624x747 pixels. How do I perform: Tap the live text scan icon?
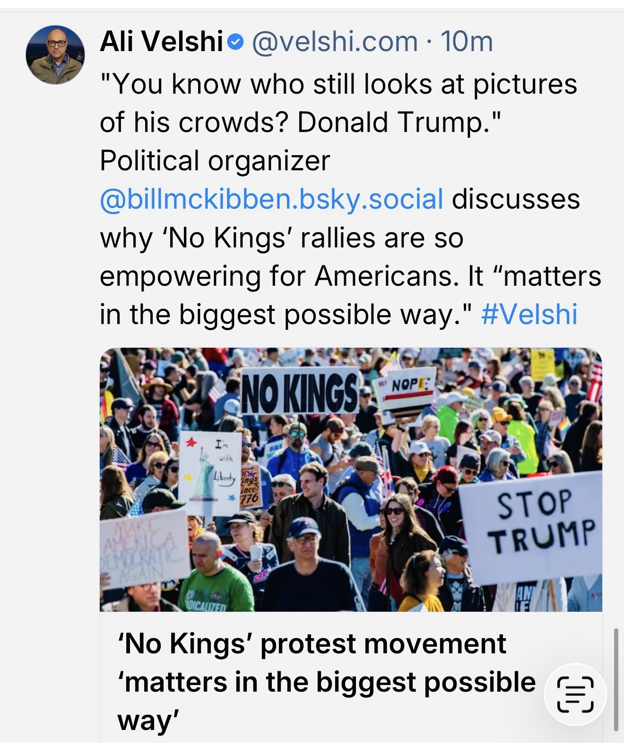[575, 694]
